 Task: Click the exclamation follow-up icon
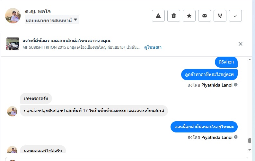[x=220, y=16]
